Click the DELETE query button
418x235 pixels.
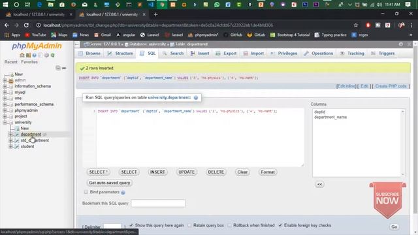tap(216, 172)
